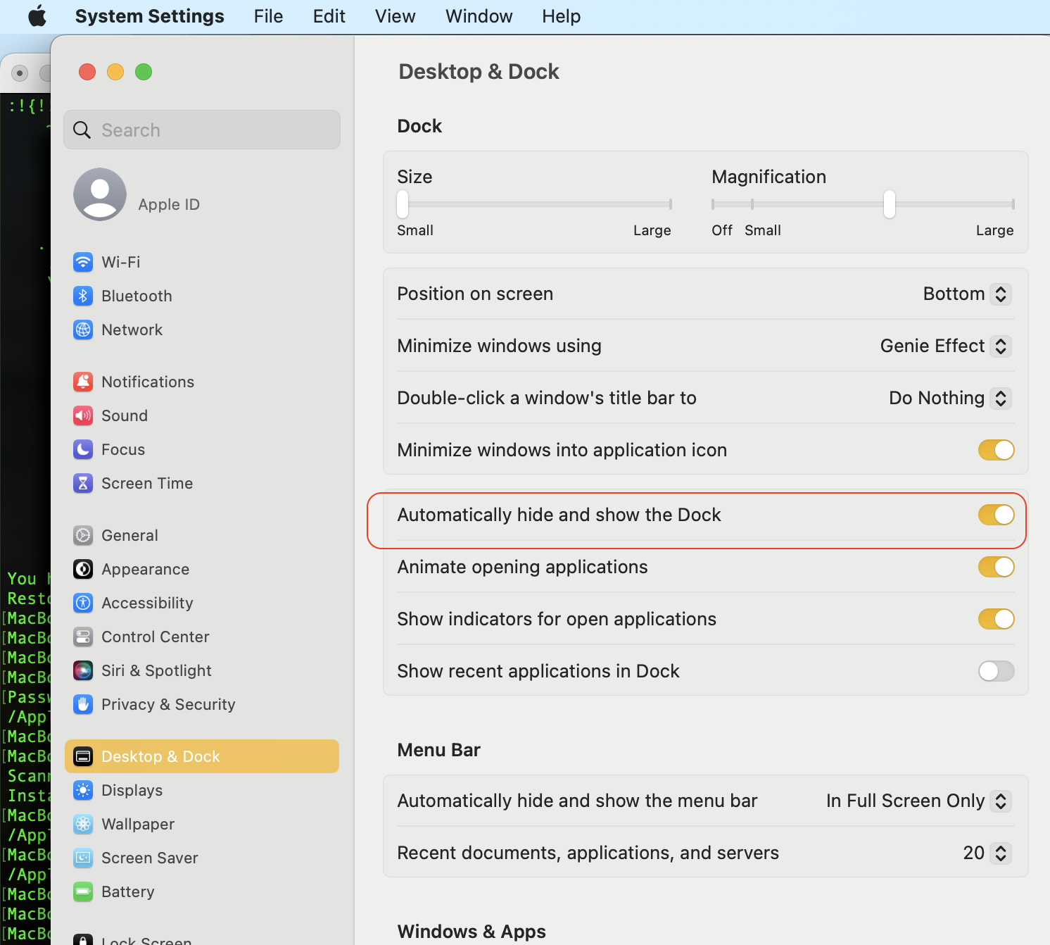The height and width of the screenshot is (945, 1050).
Task: Click the Accessibility icon in sidebar
Action: click(83, 603)
